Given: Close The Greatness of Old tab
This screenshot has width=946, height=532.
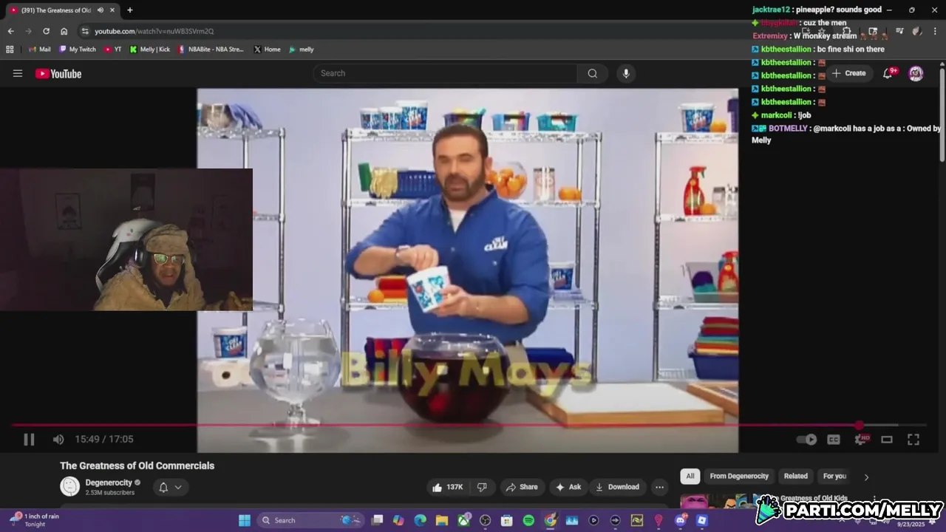Looking at the screenshot, I should 114,10.
